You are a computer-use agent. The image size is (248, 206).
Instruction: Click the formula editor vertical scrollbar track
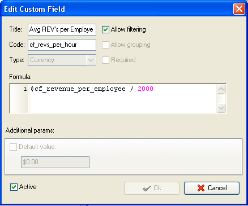pyautogui.click(x=221, y=98)
